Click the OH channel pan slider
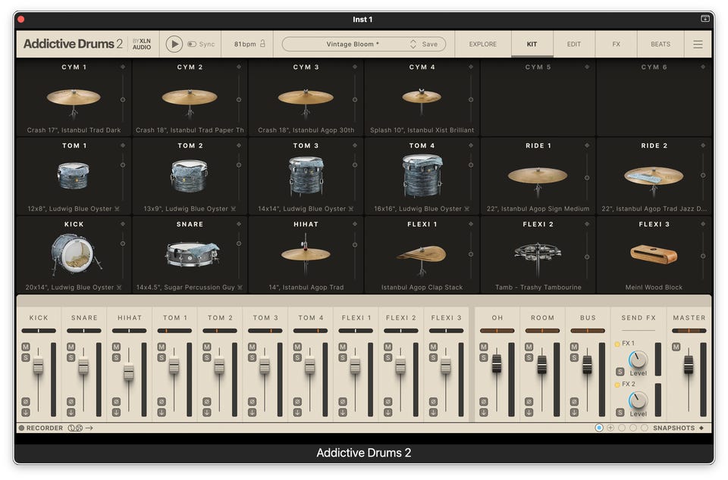 (497, 331)
